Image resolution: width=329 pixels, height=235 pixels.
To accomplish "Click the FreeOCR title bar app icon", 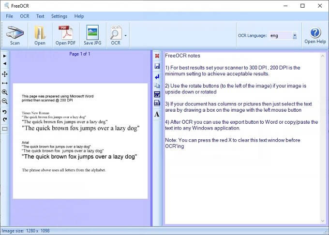I will (x=7, y=6).
